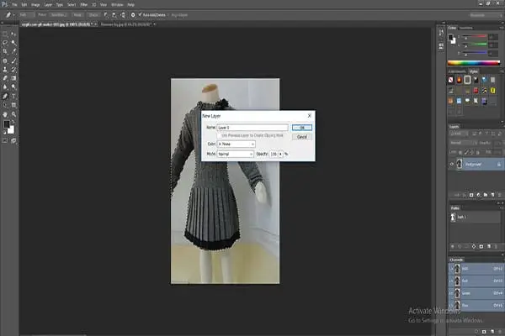Open the workspace switcher dropdown
The width and height of the screenshot is (505, 336).
tap(486, 15)
